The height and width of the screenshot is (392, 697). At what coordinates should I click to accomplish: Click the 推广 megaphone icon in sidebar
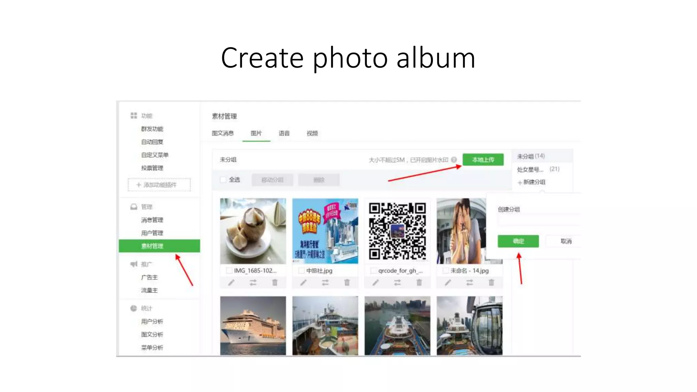[134, 264]
